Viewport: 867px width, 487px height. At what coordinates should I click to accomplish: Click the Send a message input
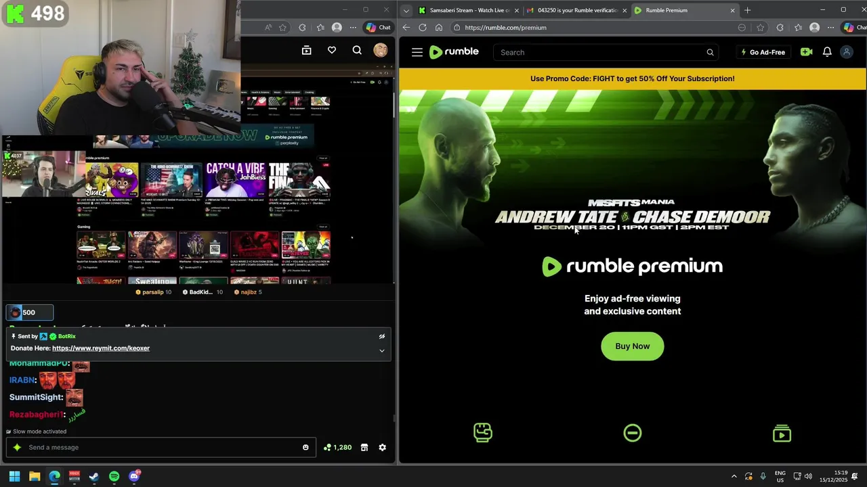tap(161, 447)
